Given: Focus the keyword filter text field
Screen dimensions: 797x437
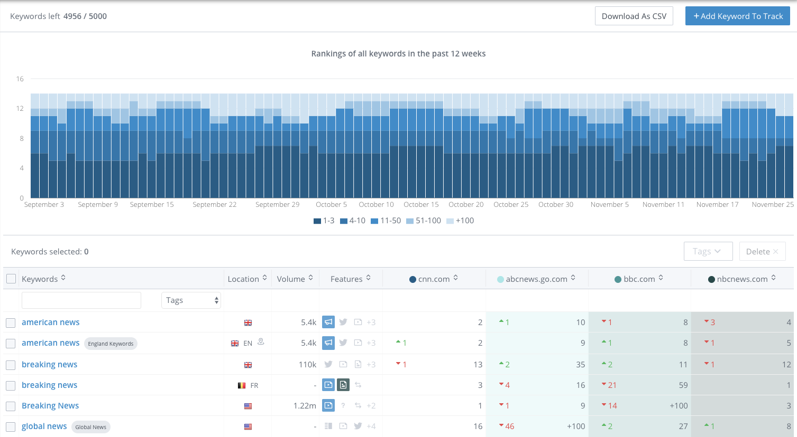Looking at the screenshot, I should (x=81, y=300).
